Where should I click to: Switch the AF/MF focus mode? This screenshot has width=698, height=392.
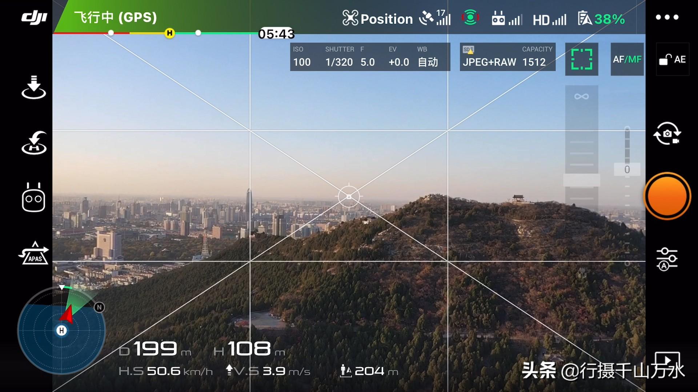pyautogui.click(x=627, y=59)
